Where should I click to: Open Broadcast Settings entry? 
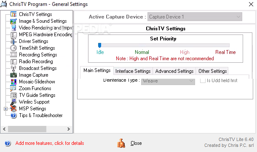click(x=37, y=68)
